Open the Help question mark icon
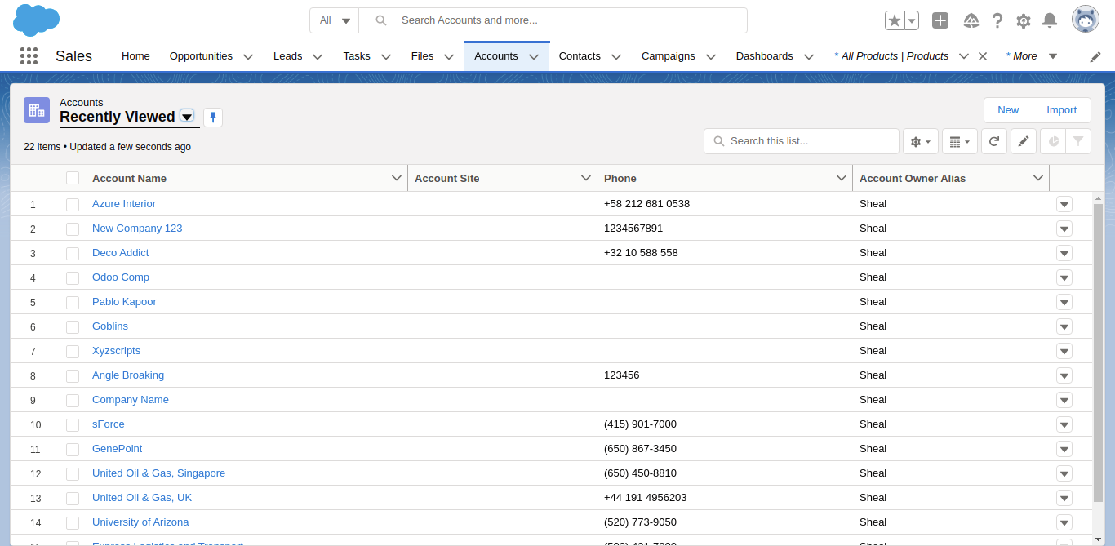The width and height of the screenshot is (1115, 546). [x=997, y=20]
